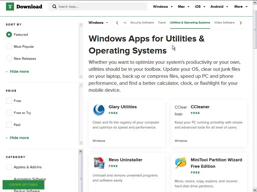Click the Sort By panel scroll down arrow

(81, 76)
